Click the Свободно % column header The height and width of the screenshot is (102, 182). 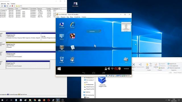point(57,9)
